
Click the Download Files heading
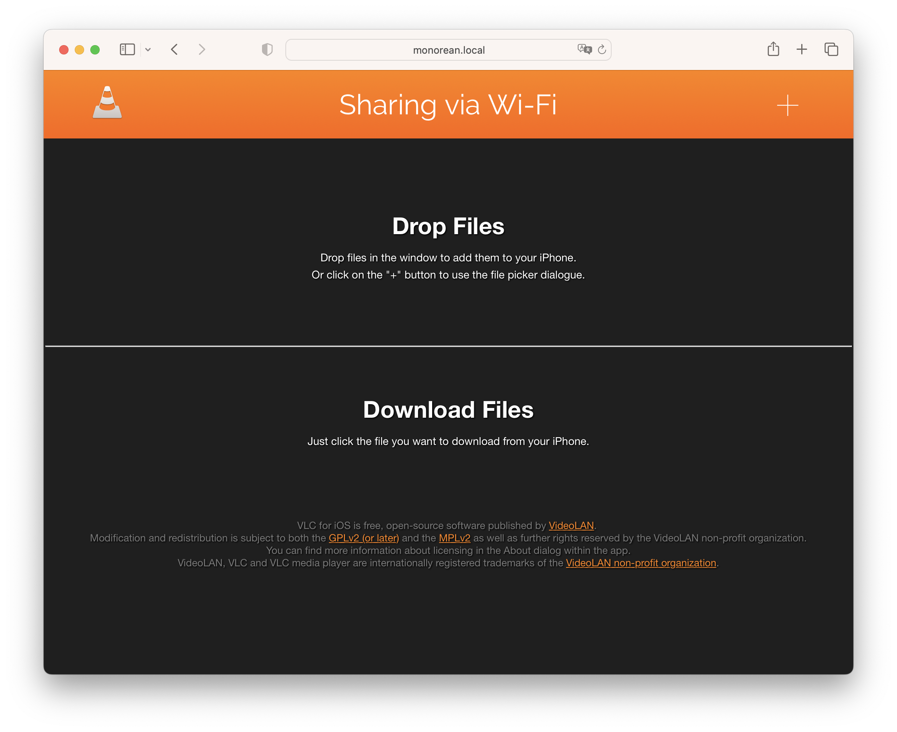(x=448, y=410)
